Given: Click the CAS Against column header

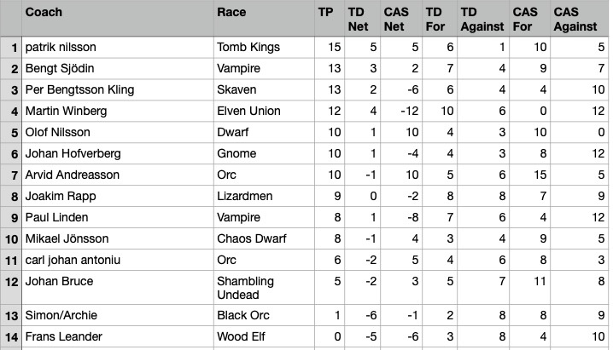Looking at the screenshot, I should click(577, 19).
